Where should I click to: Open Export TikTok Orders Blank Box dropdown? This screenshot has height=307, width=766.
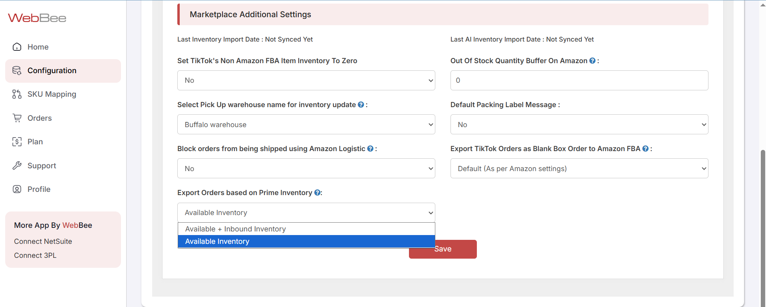tap(579, 169)
